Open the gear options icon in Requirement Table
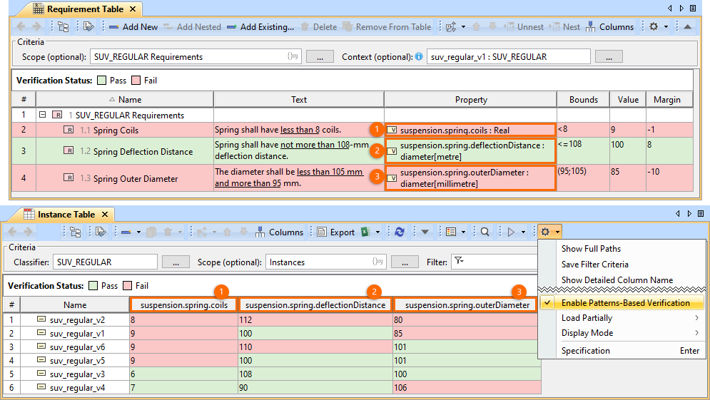The height and width of the screenshot is (400, 710). (x=654, y=26)
